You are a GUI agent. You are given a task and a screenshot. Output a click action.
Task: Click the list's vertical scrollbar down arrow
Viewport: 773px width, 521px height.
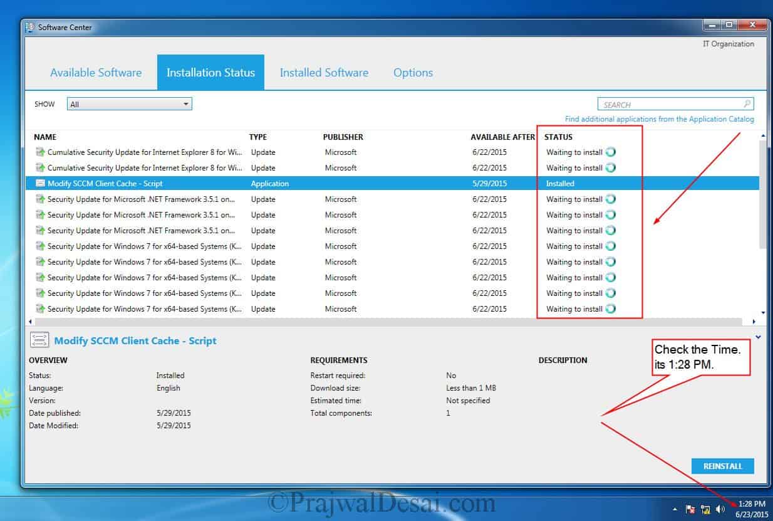coord(762,312)
